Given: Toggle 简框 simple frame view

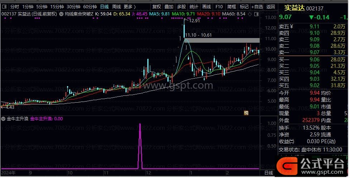Looking at the screenshot, I should point(232,6).
